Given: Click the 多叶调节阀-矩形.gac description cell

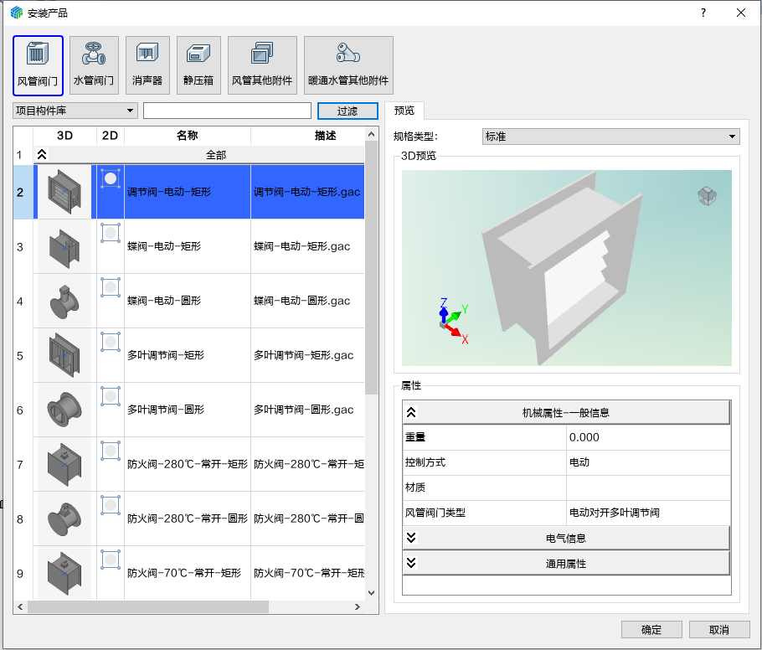Looking at the screenshot, I should point(307,355).
